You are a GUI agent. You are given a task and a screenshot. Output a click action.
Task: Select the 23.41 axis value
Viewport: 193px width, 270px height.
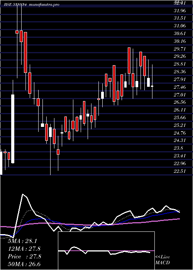(180, 156)
